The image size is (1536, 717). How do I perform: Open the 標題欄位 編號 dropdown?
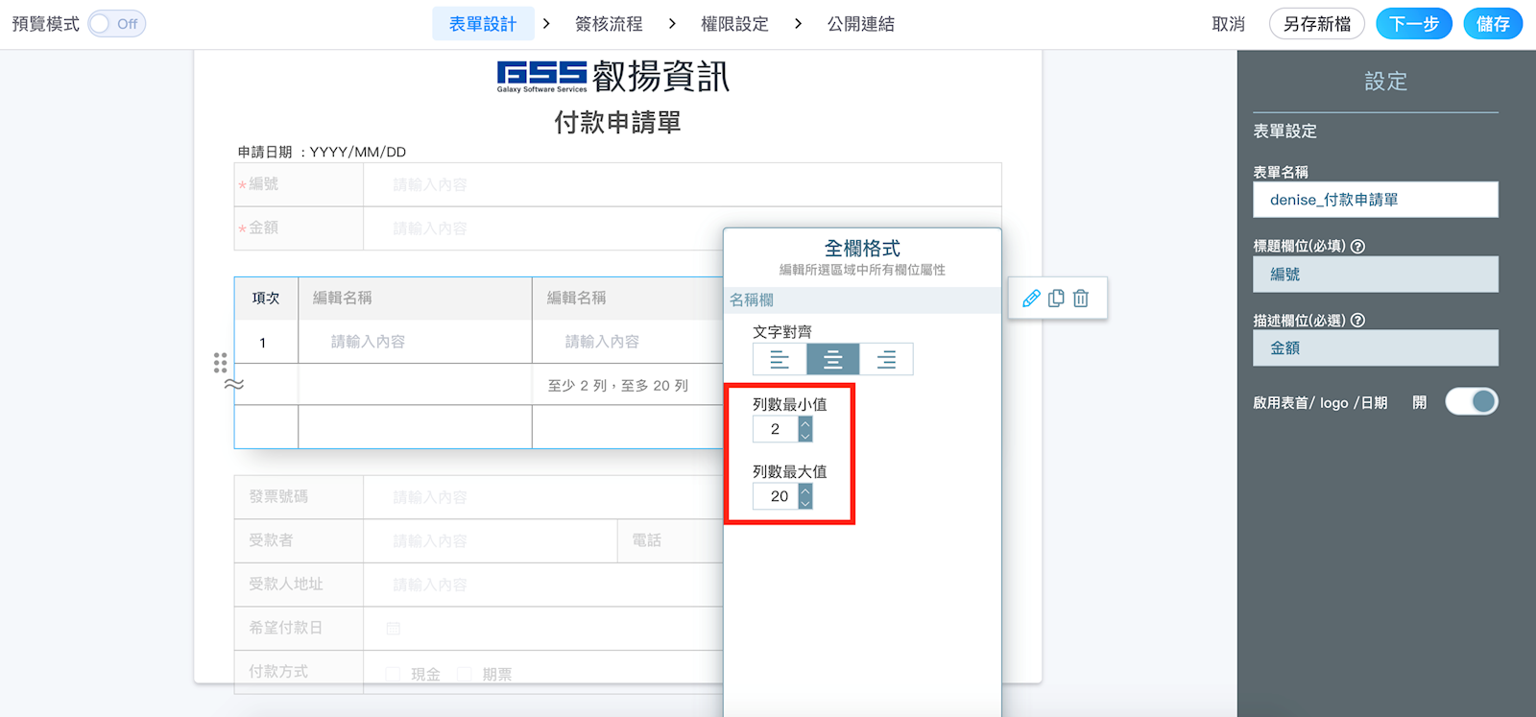click(x=1375, y=275)
